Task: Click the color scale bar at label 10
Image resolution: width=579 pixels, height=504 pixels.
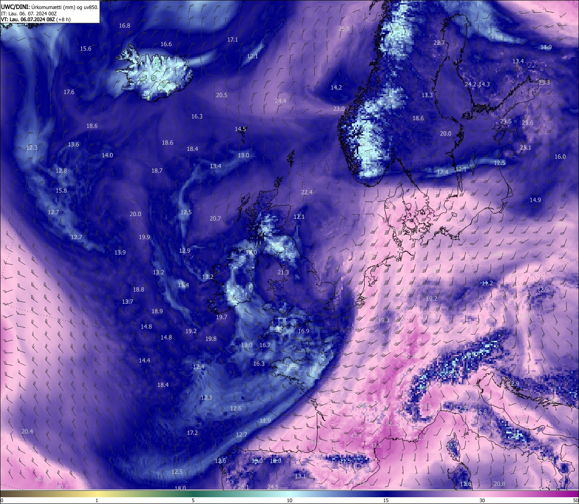Action: (x=289, y=494)
